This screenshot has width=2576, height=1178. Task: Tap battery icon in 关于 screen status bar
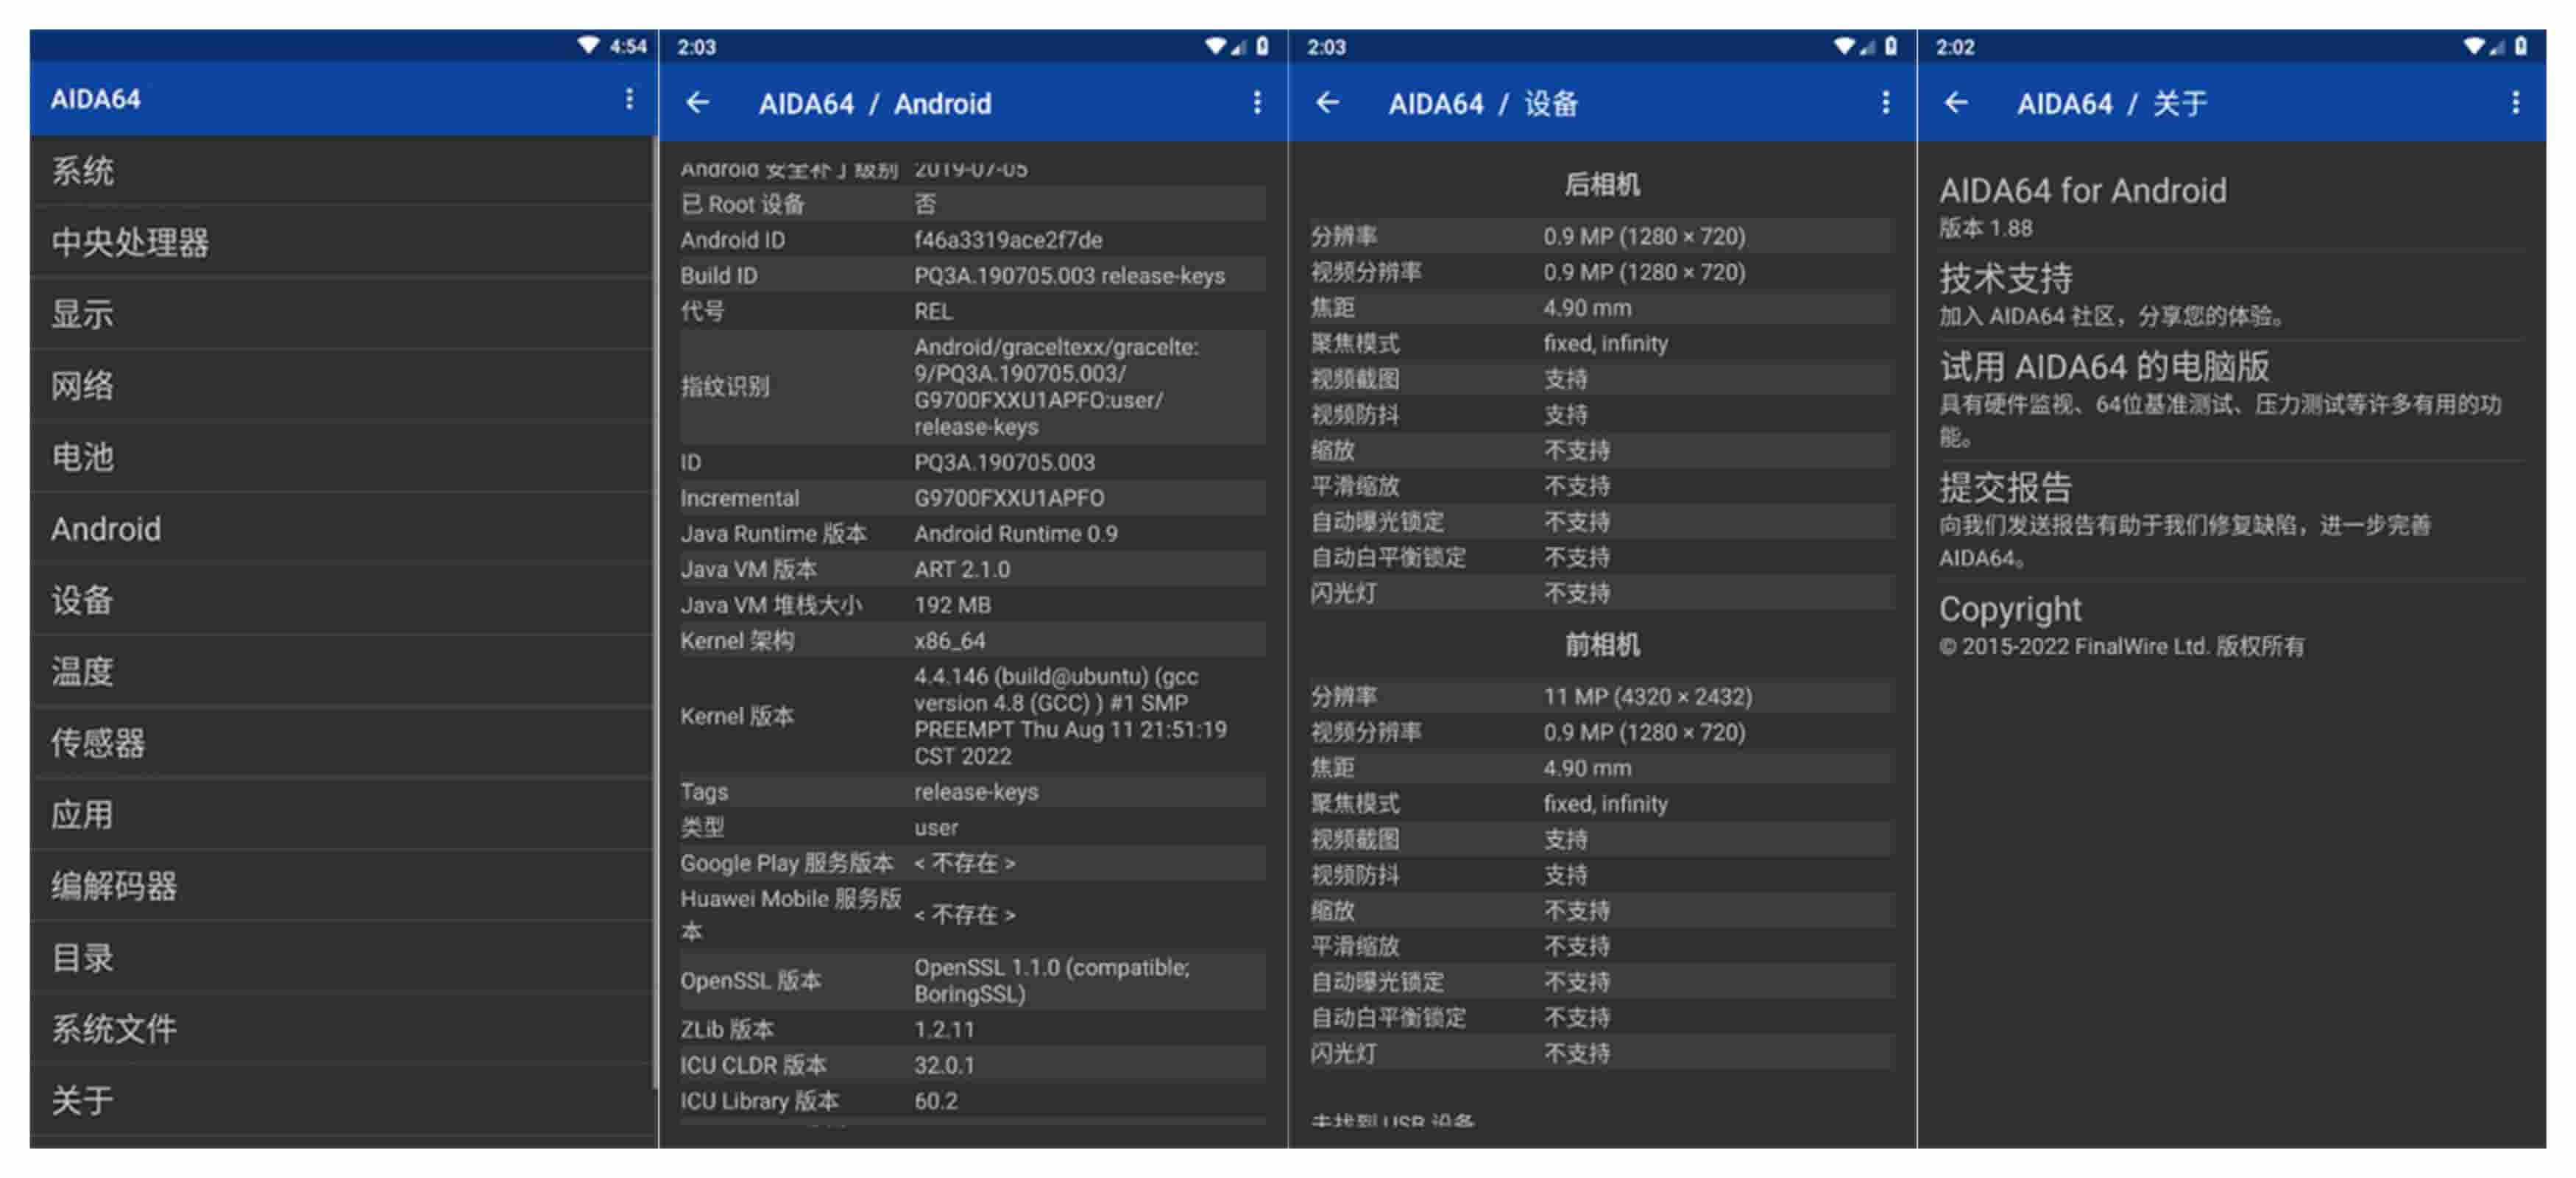2521,46
